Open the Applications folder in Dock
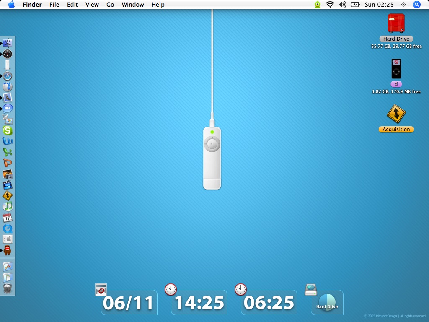 coord(8,267)
